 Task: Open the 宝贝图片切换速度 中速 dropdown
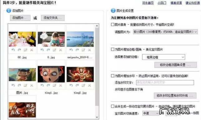[151, 113]
